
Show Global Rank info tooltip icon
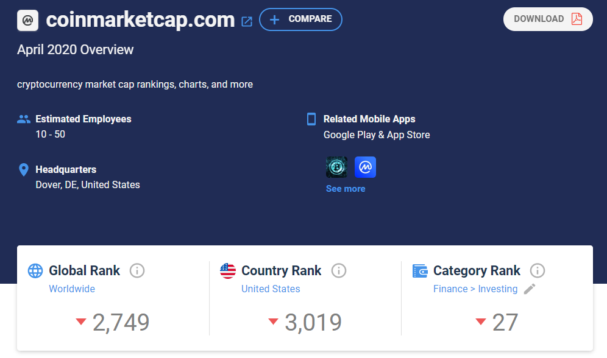(137, 270)
